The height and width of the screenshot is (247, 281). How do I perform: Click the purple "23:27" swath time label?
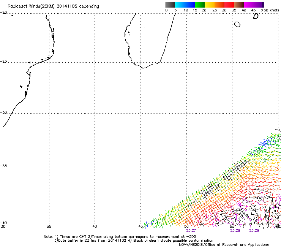(x=191, y=231)
